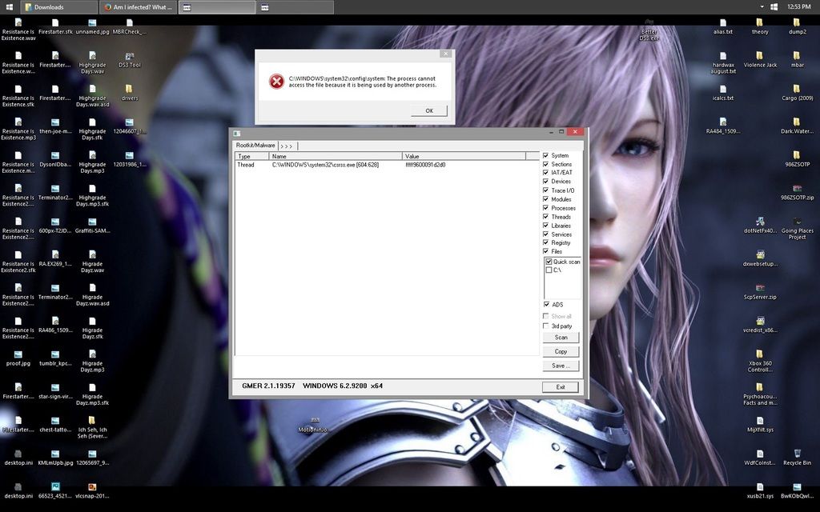Toggle the Threads checkbox

point(546,217)
